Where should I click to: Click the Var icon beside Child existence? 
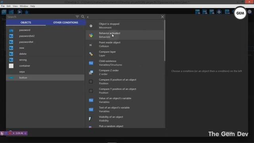(91, 63)
